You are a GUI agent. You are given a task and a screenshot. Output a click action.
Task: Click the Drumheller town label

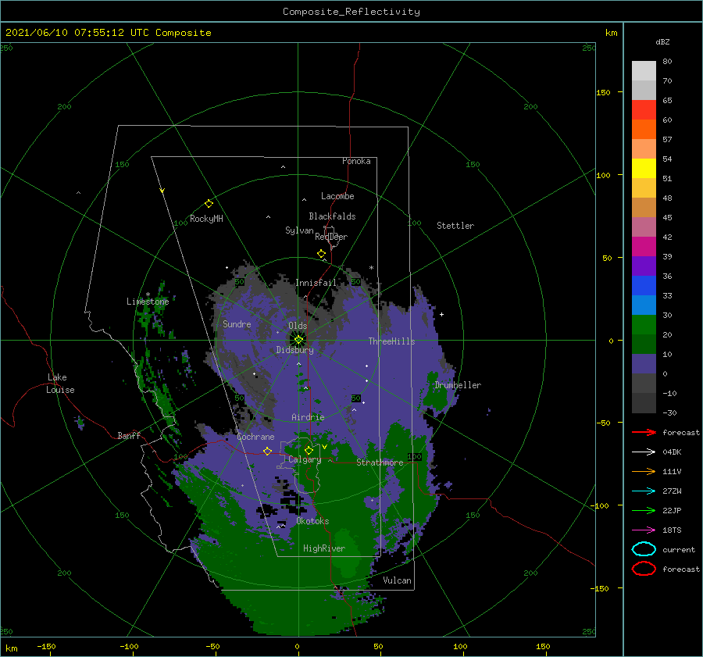(458, 385)
